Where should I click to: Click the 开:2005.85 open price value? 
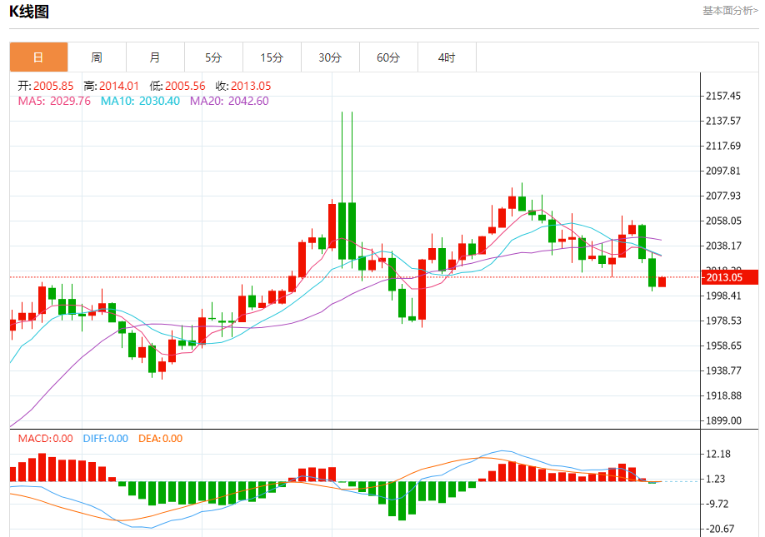[x=46, y=87]
